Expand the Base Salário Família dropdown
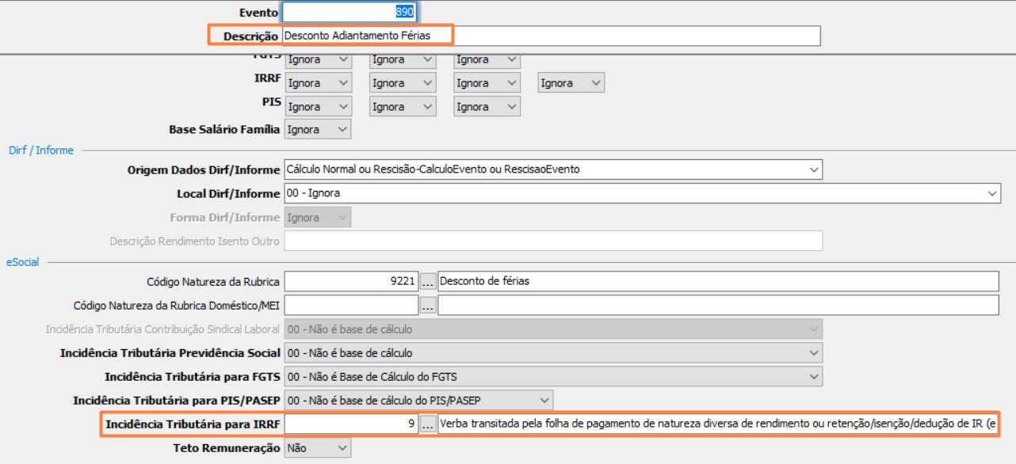Screen dimensions: 1016x464 [x=318, y=129]
